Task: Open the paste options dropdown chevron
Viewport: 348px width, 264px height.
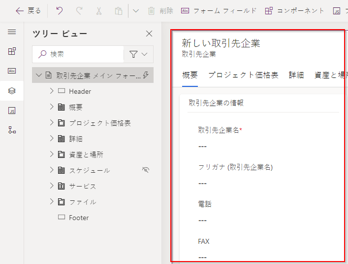Action: 135,11
